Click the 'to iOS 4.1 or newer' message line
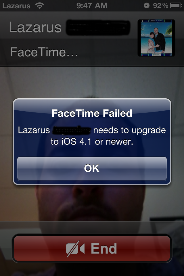This screenshot has width=184, height=276. [92, 141]
